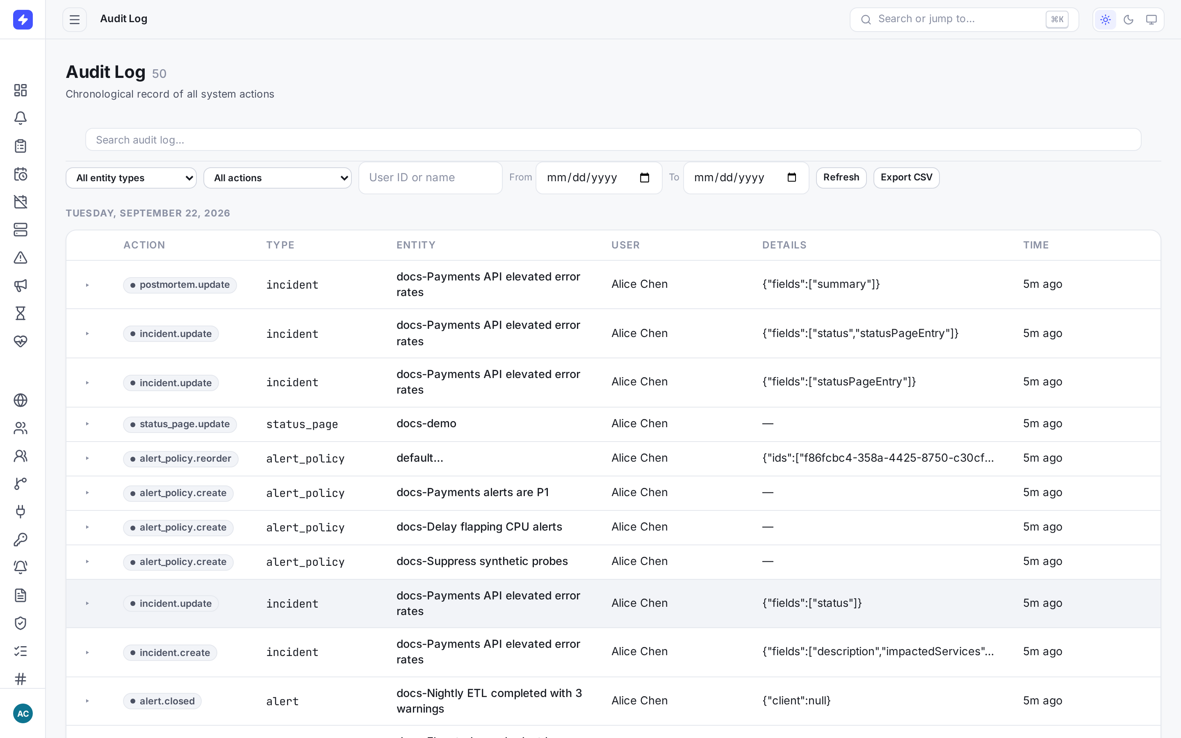Open the key sidebar icon
Screen dimensions: 1181x738
click(x=21, y=539)
